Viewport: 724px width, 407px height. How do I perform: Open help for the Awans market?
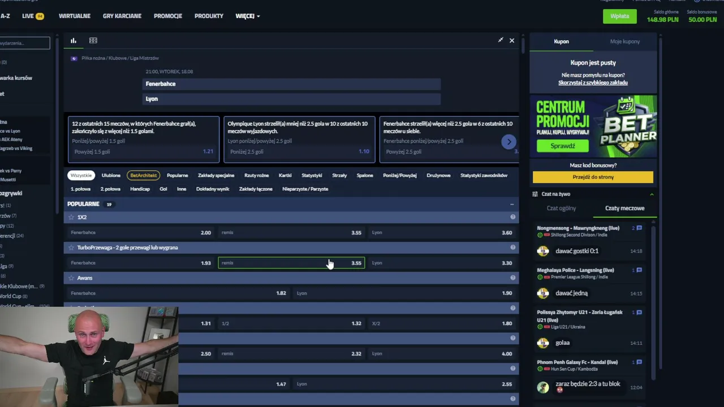pos(513,278)
